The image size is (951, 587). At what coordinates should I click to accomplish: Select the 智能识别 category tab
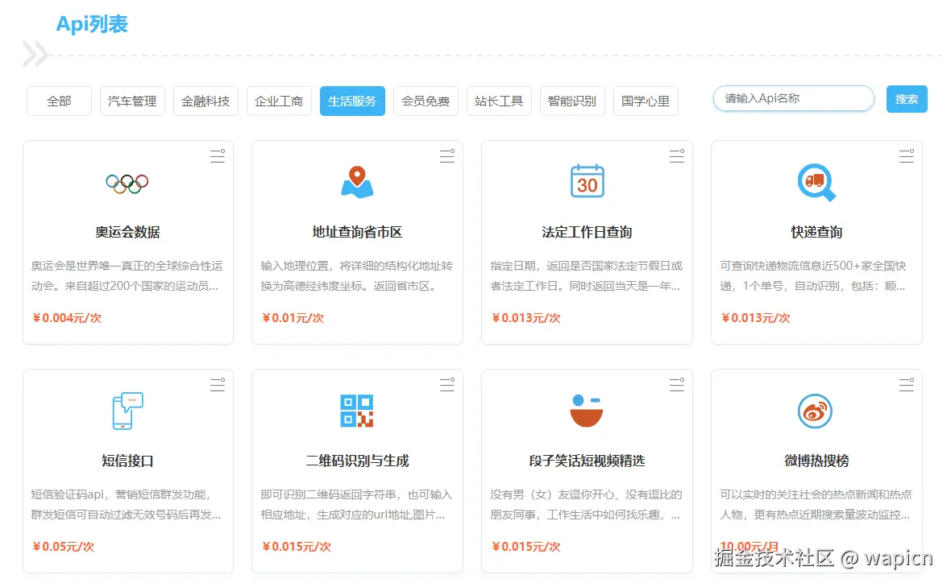click(572, 101)
